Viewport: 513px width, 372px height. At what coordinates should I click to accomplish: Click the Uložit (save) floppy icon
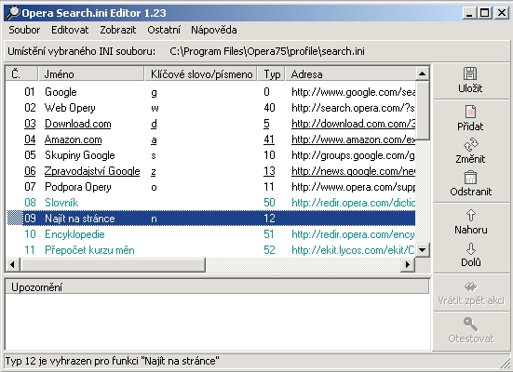click(470, 73)
